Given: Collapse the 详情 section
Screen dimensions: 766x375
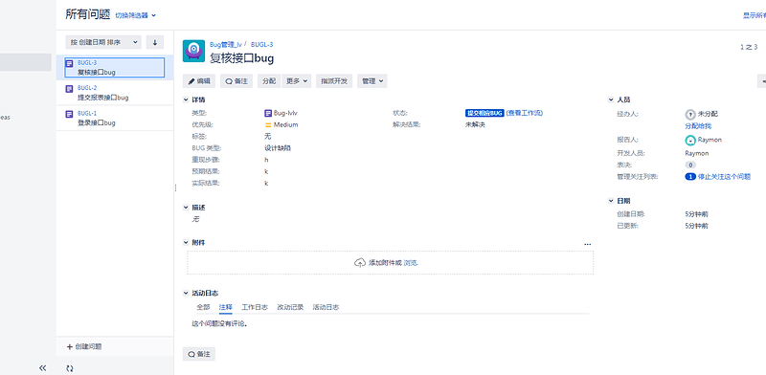Looking at the screenshot, I should pyautogui.click(x=186, y=100).
